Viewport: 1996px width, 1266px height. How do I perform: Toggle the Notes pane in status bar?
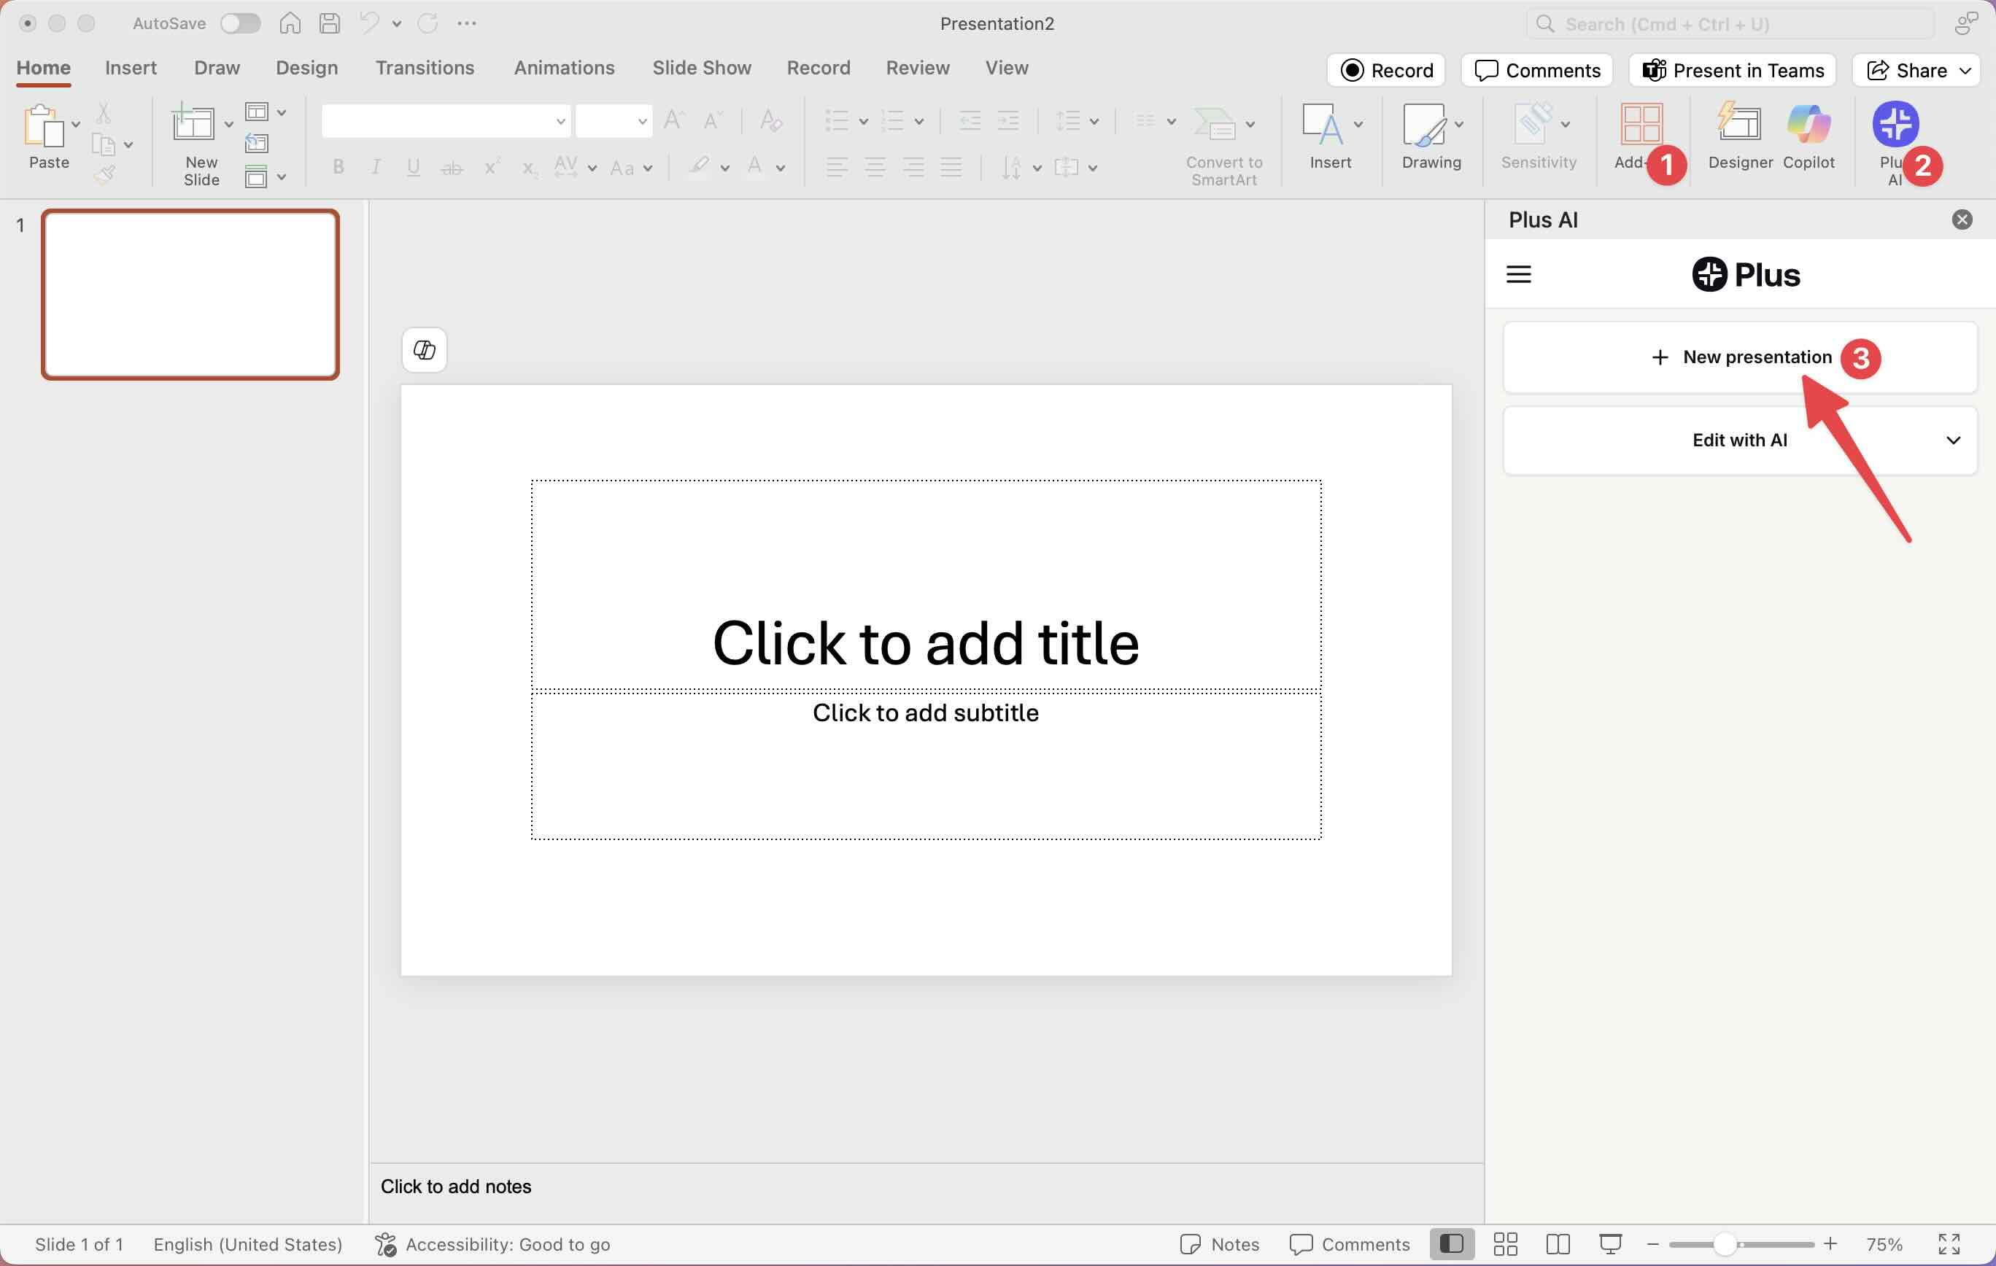coord(1221,1244)
